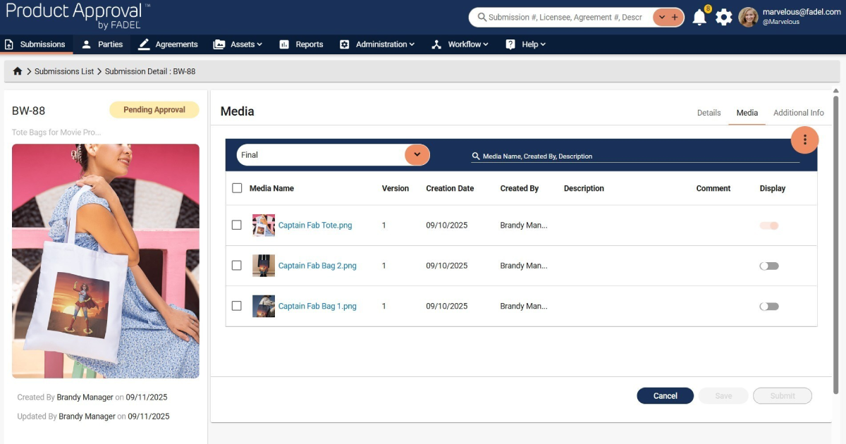The width and height of the screenshot is (846, 444).
Task: Check the select-all box in the Media Name header
Action: pyautogui.click(x=238, y=188)
